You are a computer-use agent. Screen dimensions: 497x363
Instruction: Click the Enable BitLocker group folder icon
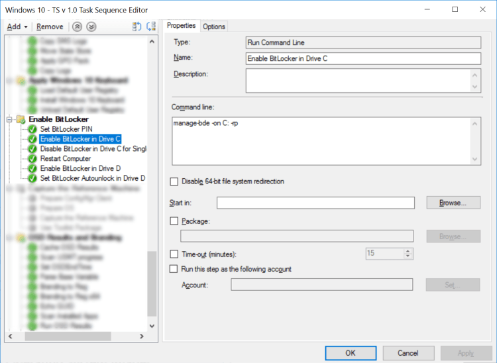[x=21, y=119]
